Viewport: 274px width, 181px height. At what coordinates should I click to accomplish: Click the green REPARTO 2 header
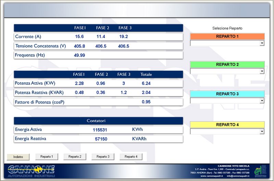(227, 64)
